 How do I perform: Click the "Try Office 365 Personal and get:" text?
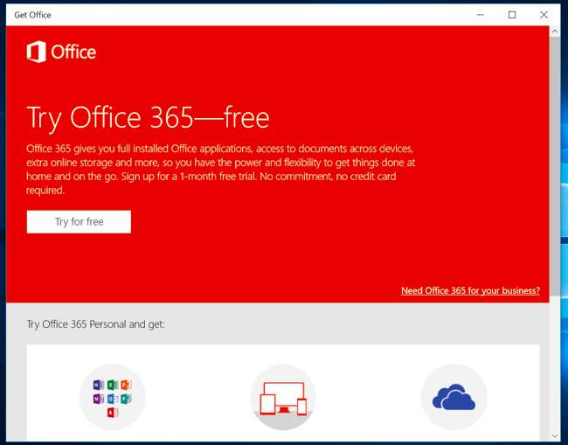95,324
